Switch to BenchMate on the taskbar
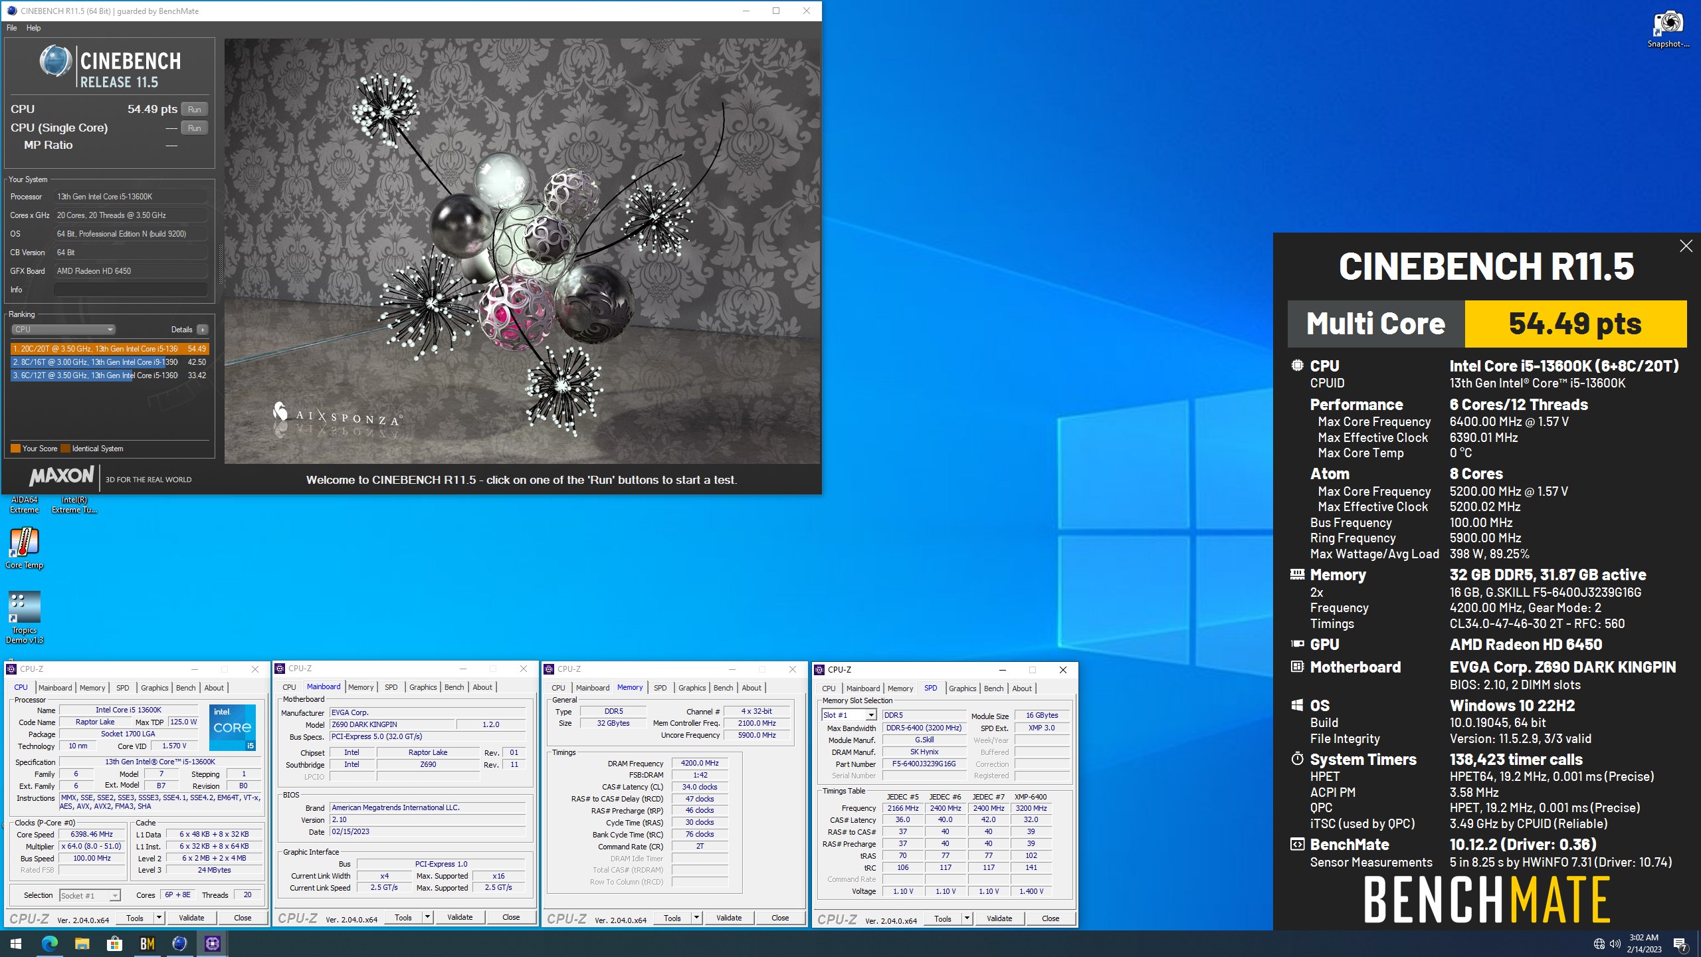This screenshot has height=957, width=1701. coord(148,943)
